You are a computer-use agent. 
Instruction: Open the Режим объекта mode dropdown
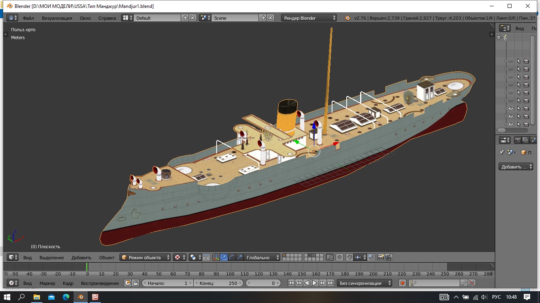coord(145,258)
